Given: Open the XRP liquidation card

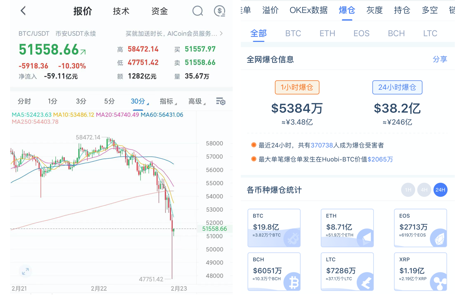Looking at the screenshot, I should [420, 271].
